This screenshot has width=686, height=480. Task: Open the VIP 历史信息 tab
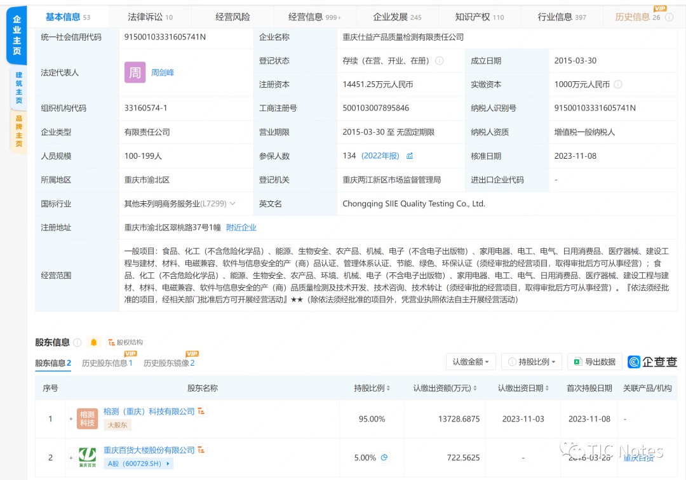638,17
